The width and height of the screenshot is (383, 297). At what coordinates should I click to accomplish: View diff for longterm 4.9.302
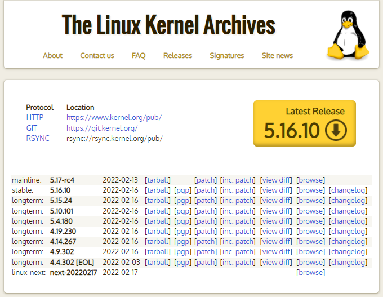click(276, 251)
